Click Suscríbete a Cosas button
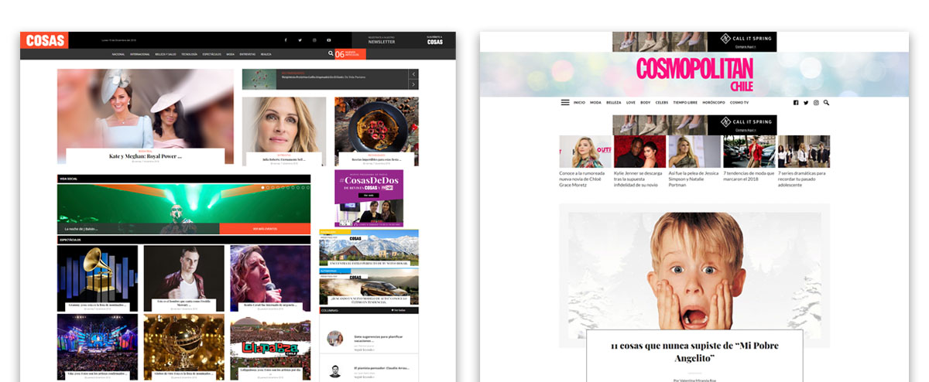929x382 pixels. click(x=435, y=40)
